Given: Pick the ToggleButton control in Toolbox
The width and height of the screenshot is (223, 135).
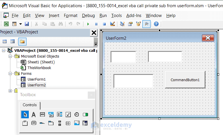Looking at the screenshot, I should 85,115.
